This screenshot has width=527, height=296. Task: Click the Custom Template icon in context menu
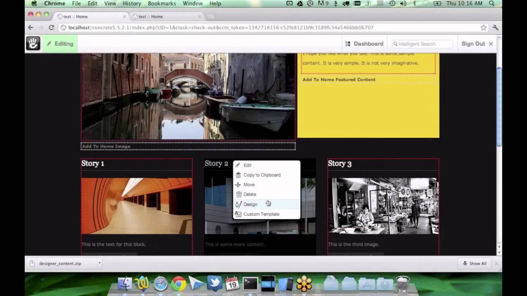point(238,214)
